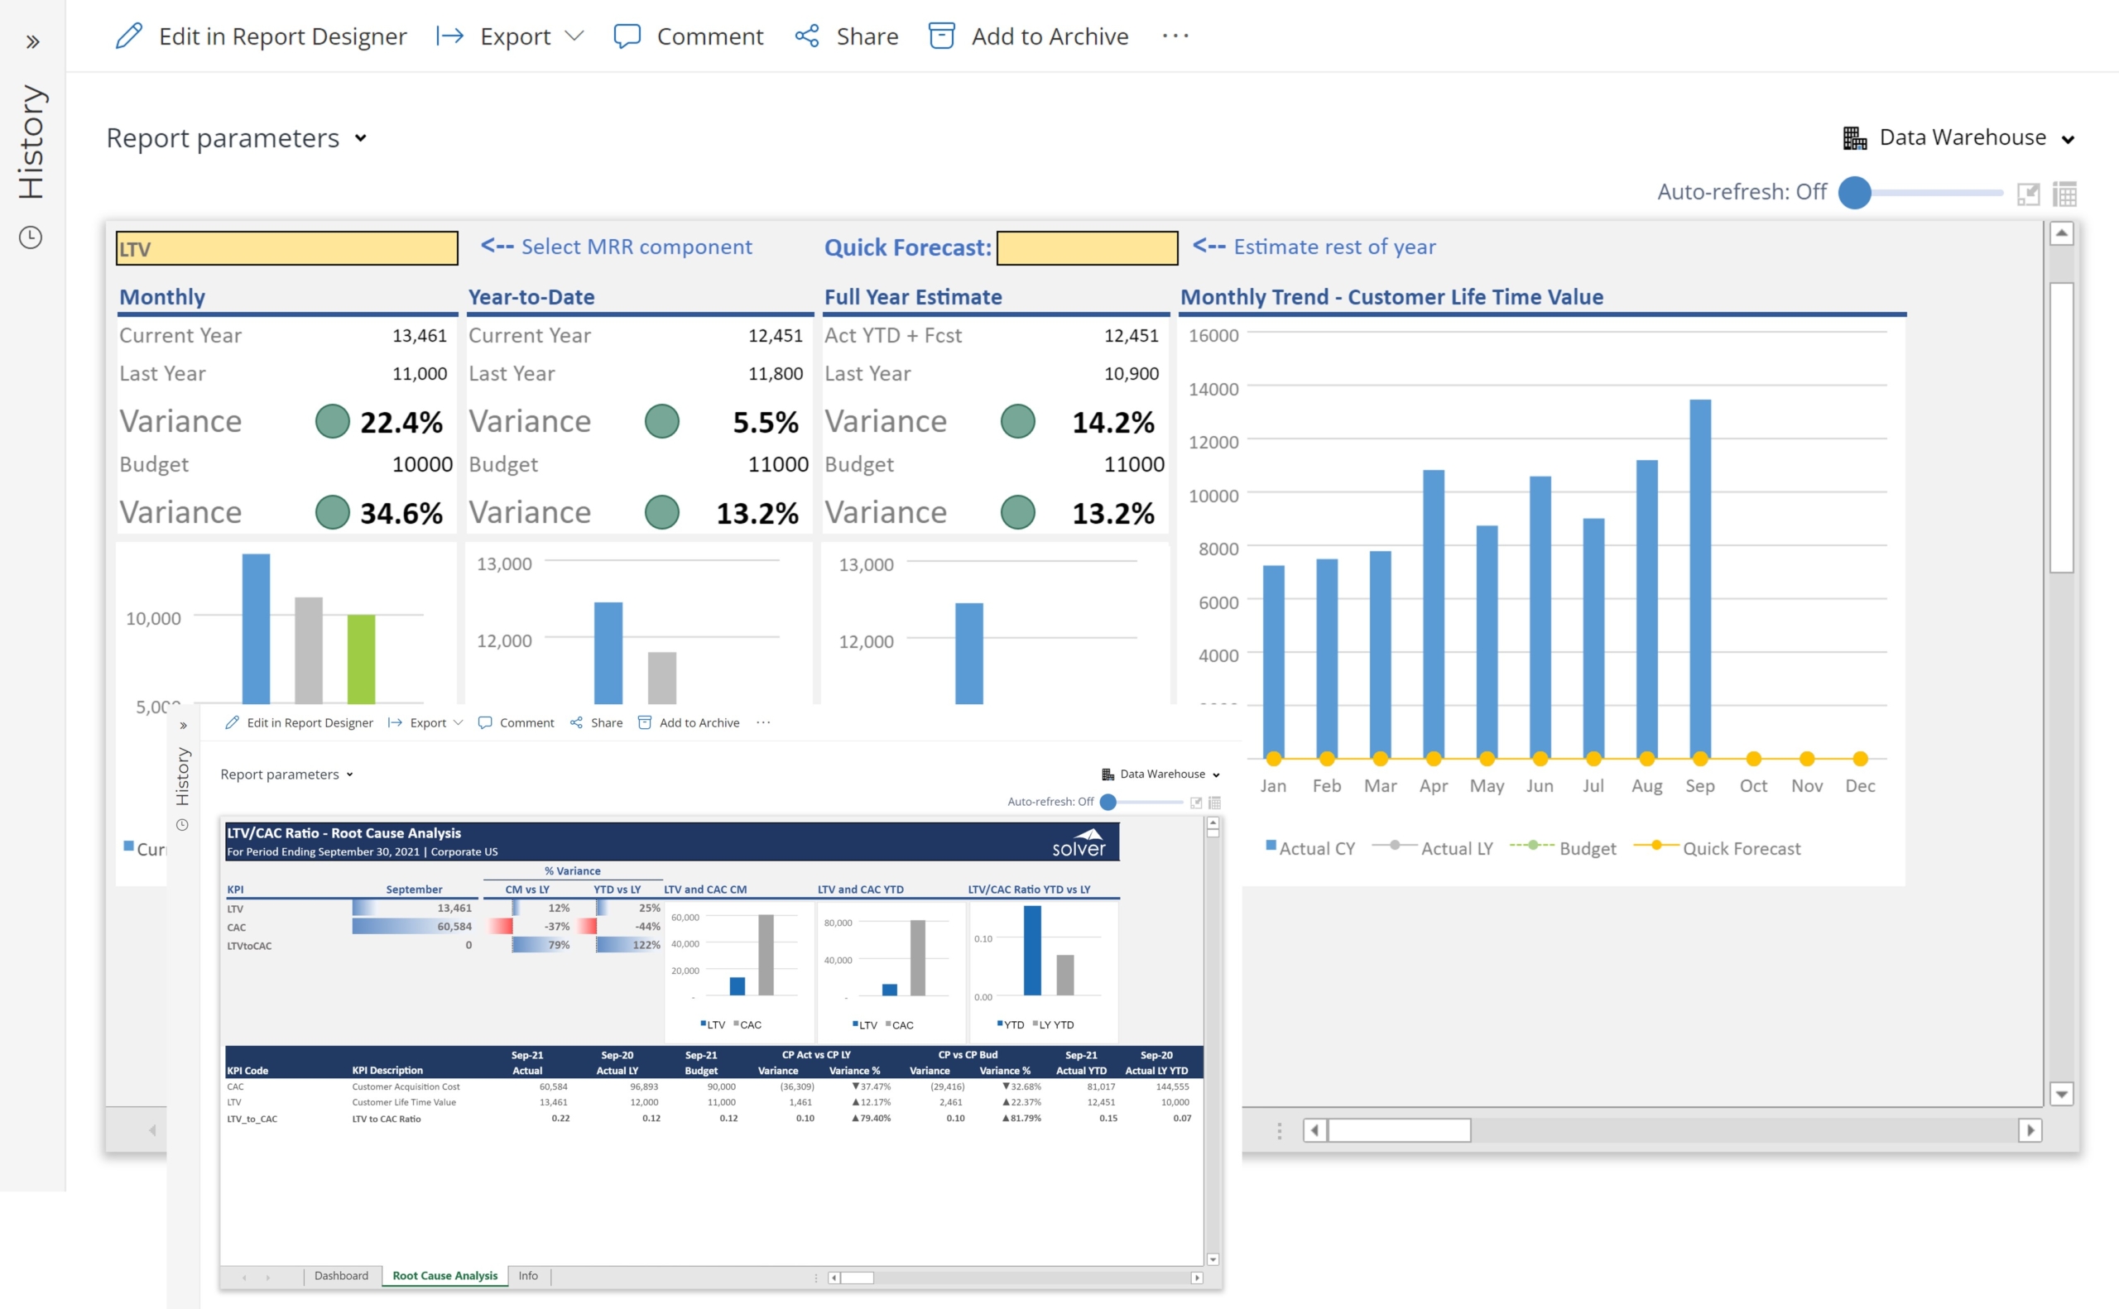Open the more options ellipsis menu

1175,36
